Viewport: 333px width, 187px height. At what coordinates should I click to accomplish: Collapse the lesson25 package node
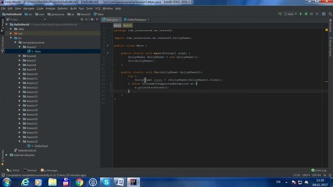click(x=20, y=141)
